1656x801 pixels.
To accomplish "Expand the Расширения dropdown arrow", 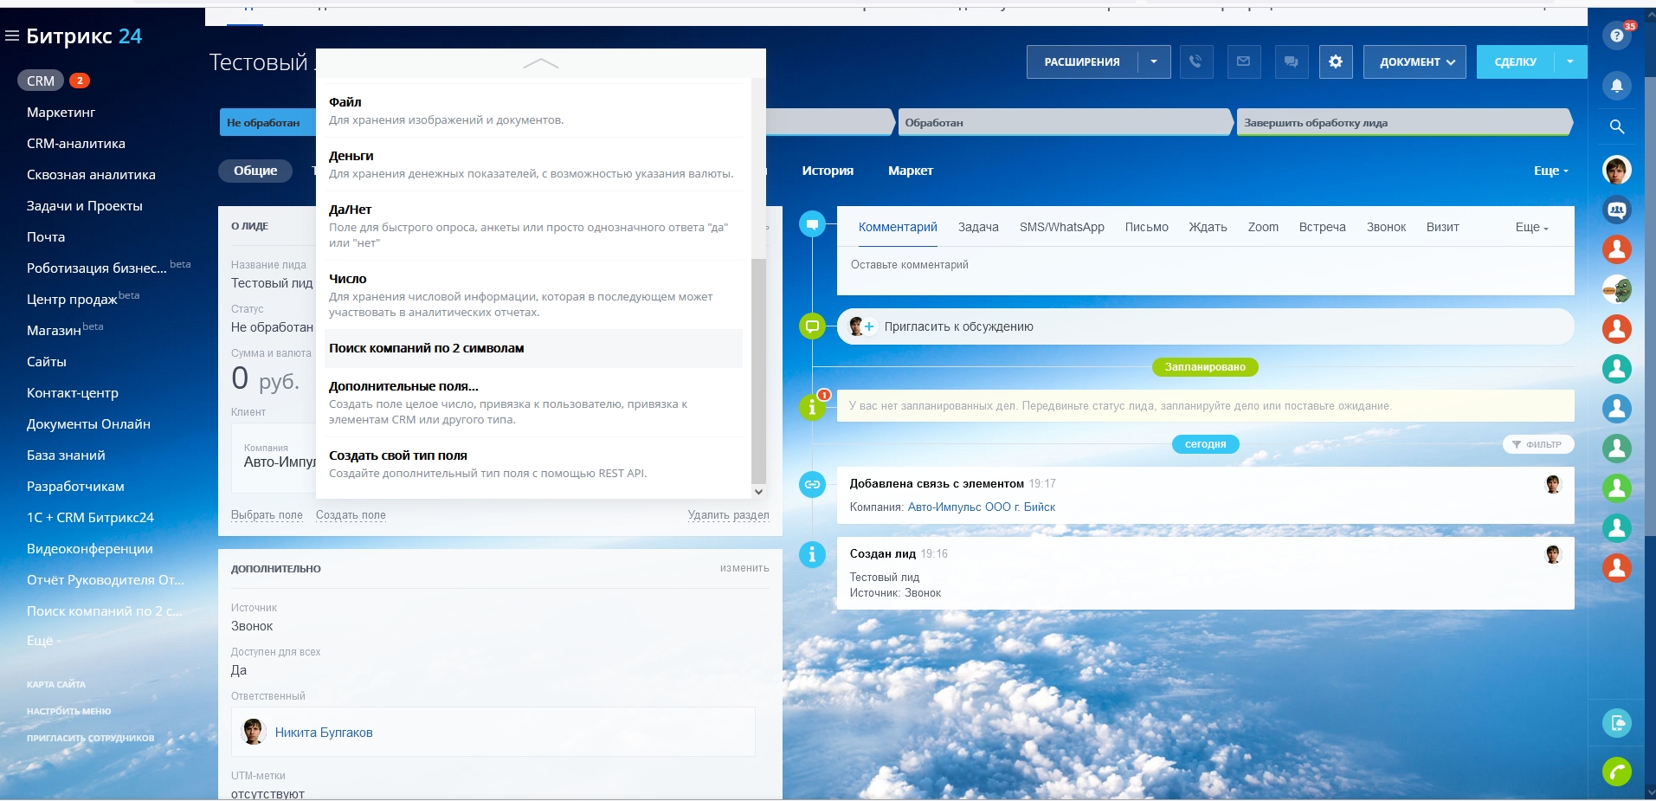I will click(1153, 61).
